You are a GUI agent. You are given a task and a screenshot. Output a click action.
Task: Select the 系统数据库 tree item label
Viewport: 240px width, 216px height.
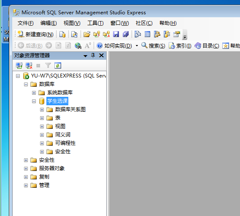point(60,93)
